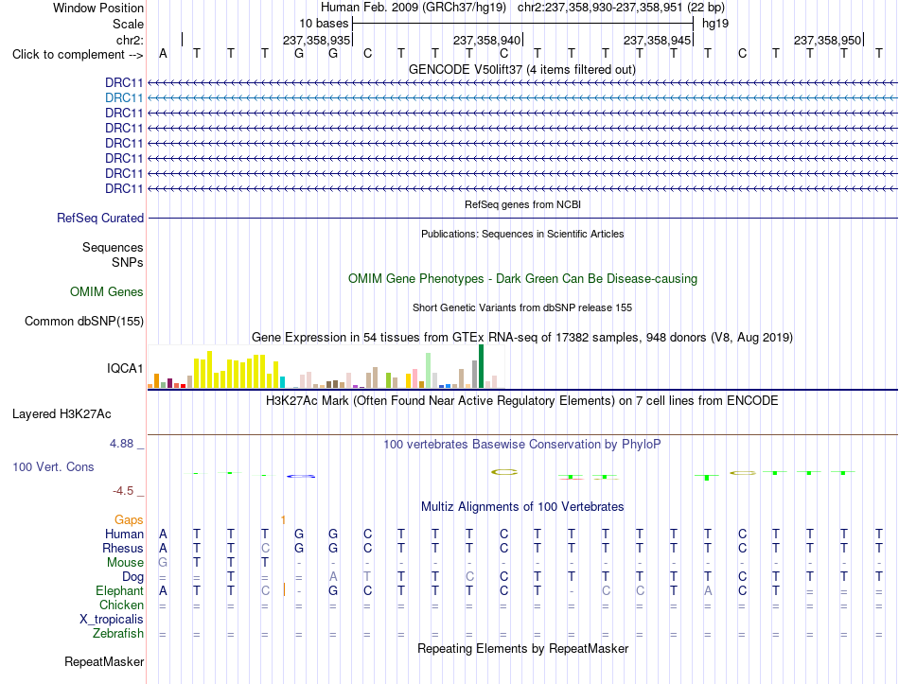
Task: Click base A in the complement sequence row
Action: point(163,53)
